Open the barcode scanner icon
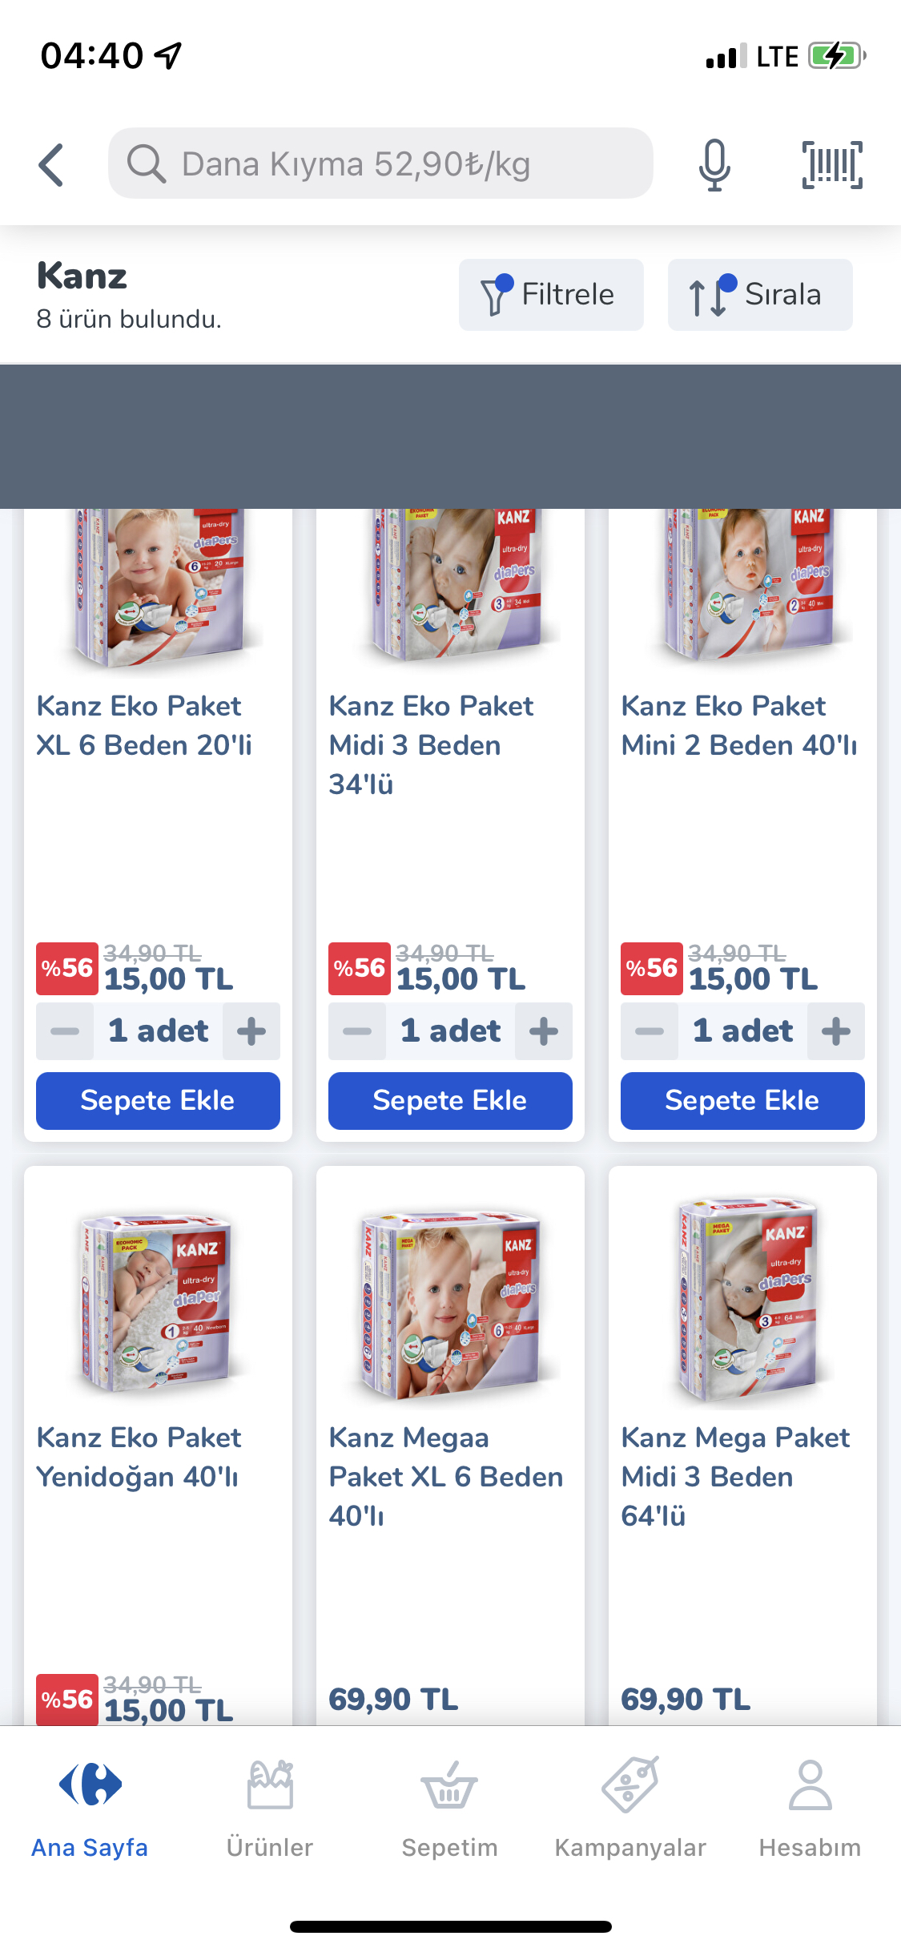Viewport: 901px width, 1952px height. 832,165
